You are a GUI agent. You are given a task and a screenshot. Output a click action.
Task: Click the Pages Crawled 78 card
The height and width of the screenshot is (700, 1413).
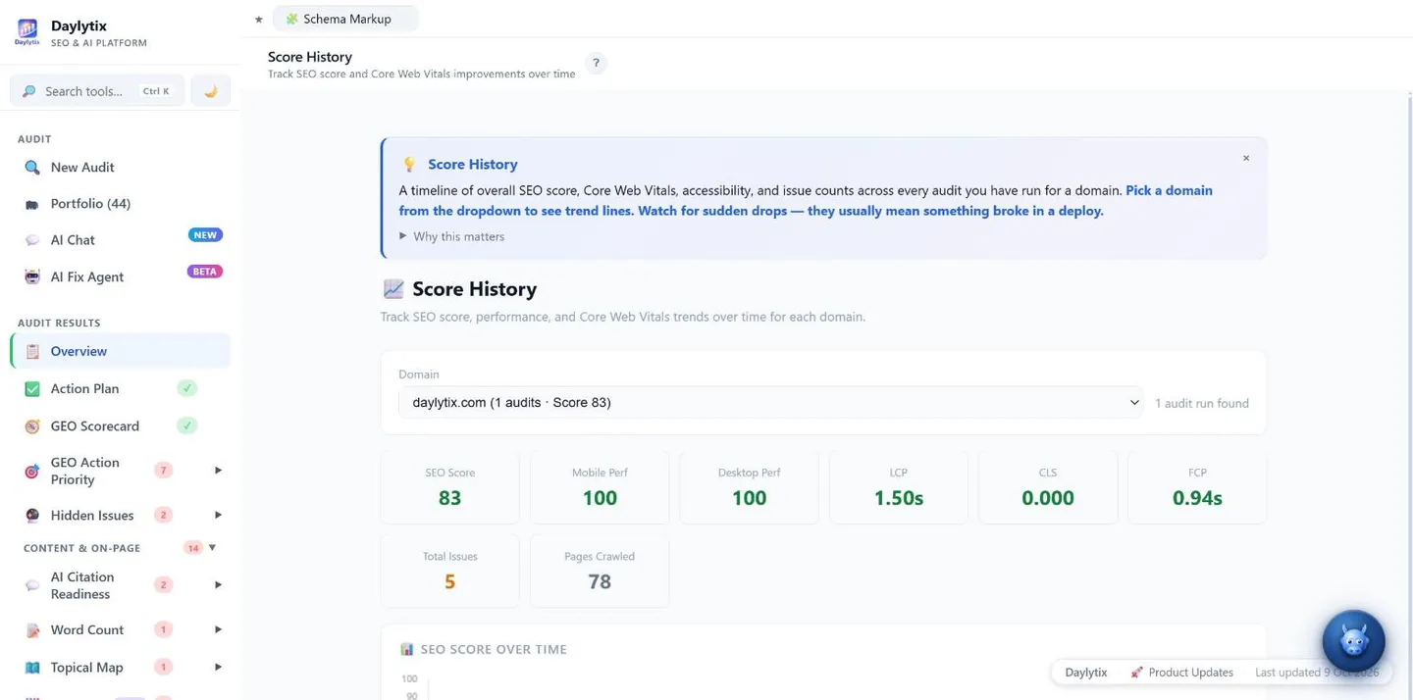click(x=600, y=571)
